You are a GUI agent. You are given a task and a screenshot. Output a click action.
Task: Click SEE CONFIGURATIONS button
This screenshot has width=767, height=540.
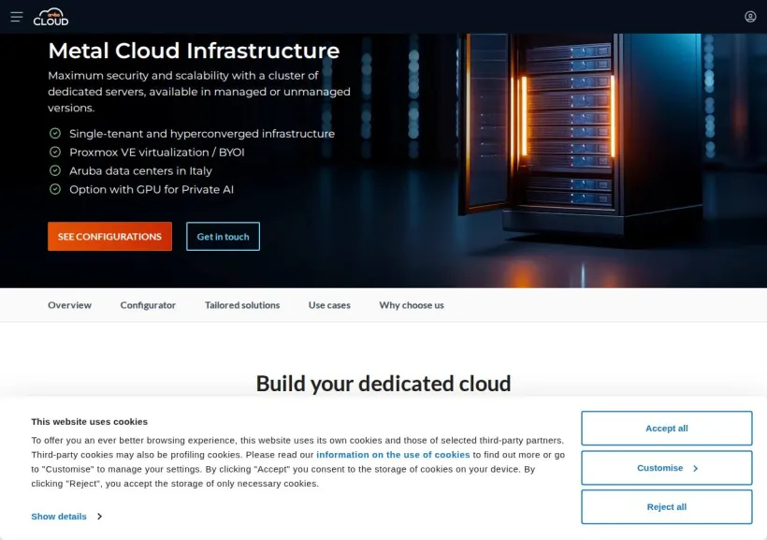[109, 237]
